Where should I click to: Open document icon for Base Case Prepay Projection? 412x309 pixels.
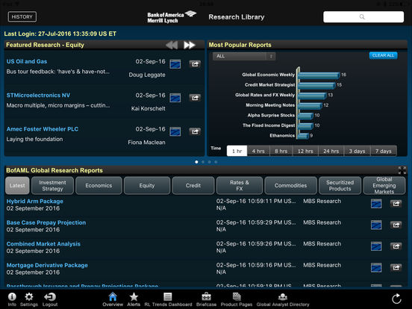coord(376,225)
